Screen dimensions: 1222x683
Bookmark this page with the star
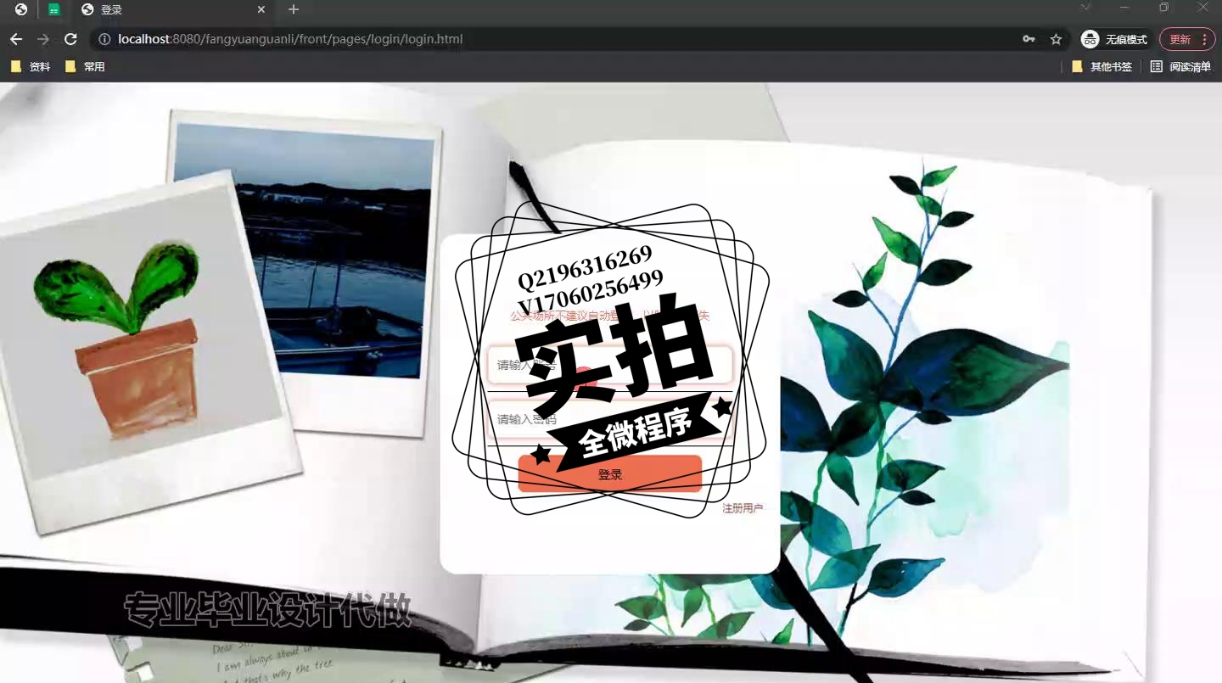[x=1056, y=39]
